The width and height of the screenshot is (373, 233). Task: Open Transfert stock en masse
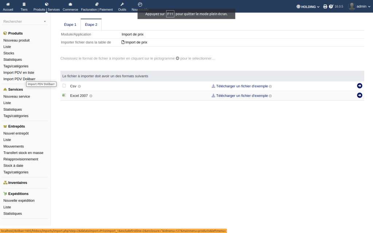click(23, 153)
